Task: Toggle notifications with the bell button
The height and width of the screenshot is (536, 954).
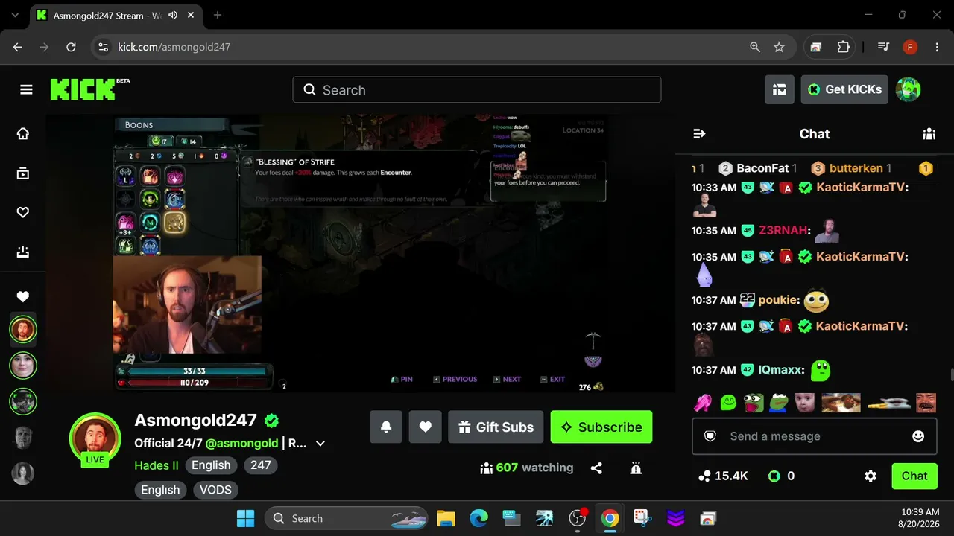Action: pos(386,427)
